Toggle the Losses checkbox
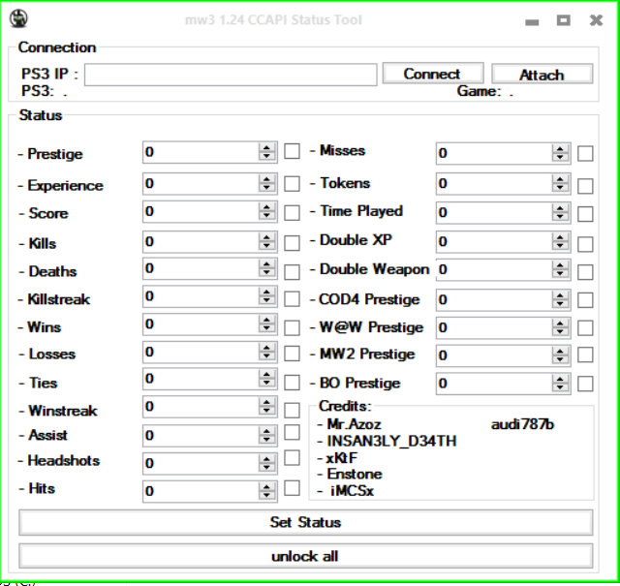Image resolution: width=620 pixels, height=586 pixels. click(x=292, y=354)
